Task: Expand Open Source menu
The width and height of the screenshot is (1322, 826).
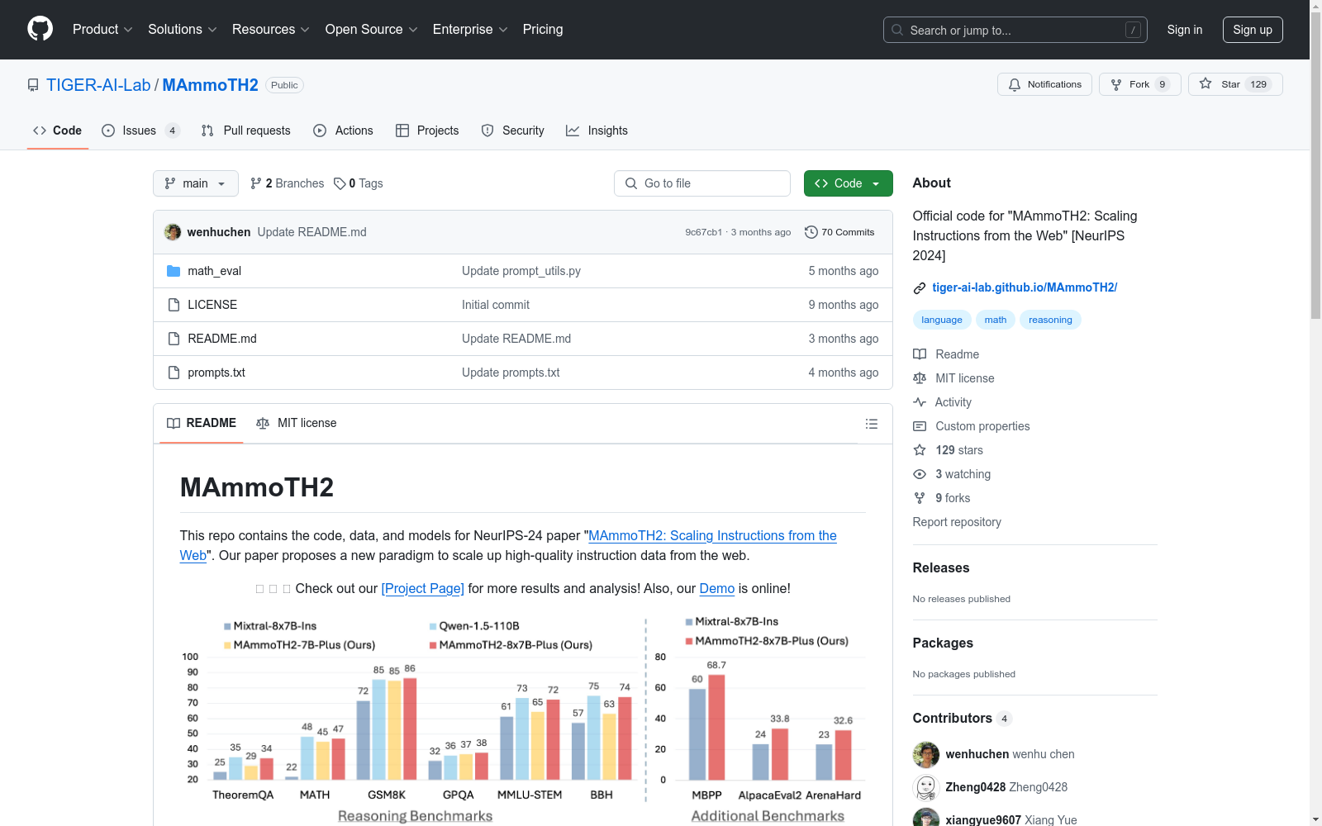Action: tap(372, 30)
